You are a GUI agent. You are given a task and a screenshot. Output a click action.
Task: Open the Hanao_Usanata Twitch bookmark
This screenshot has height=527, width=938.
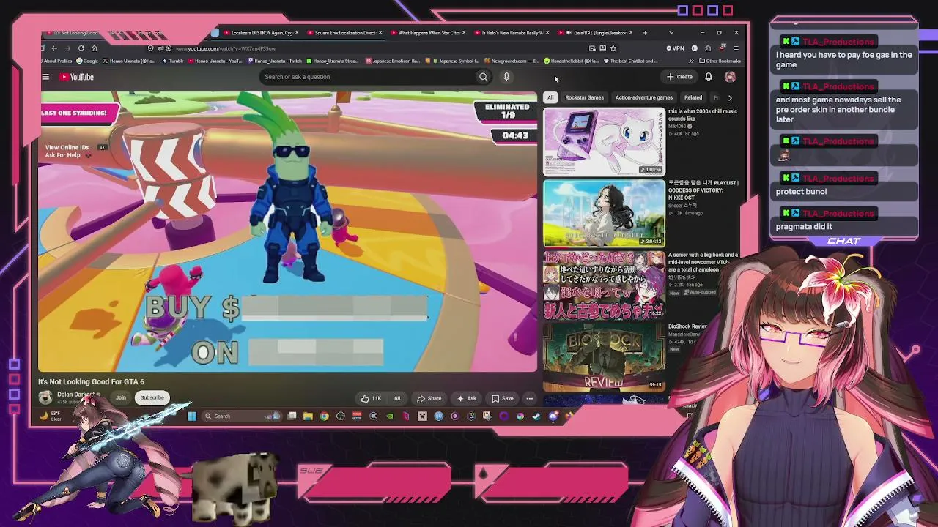[x=275, y=61]
